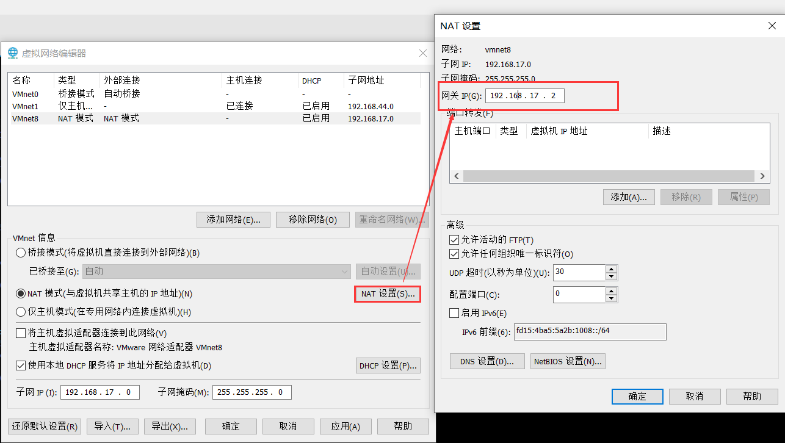Click the 类型 column header in port forwarding list
This screenshot has width=785, height=443.
click(x=511, y=131)
